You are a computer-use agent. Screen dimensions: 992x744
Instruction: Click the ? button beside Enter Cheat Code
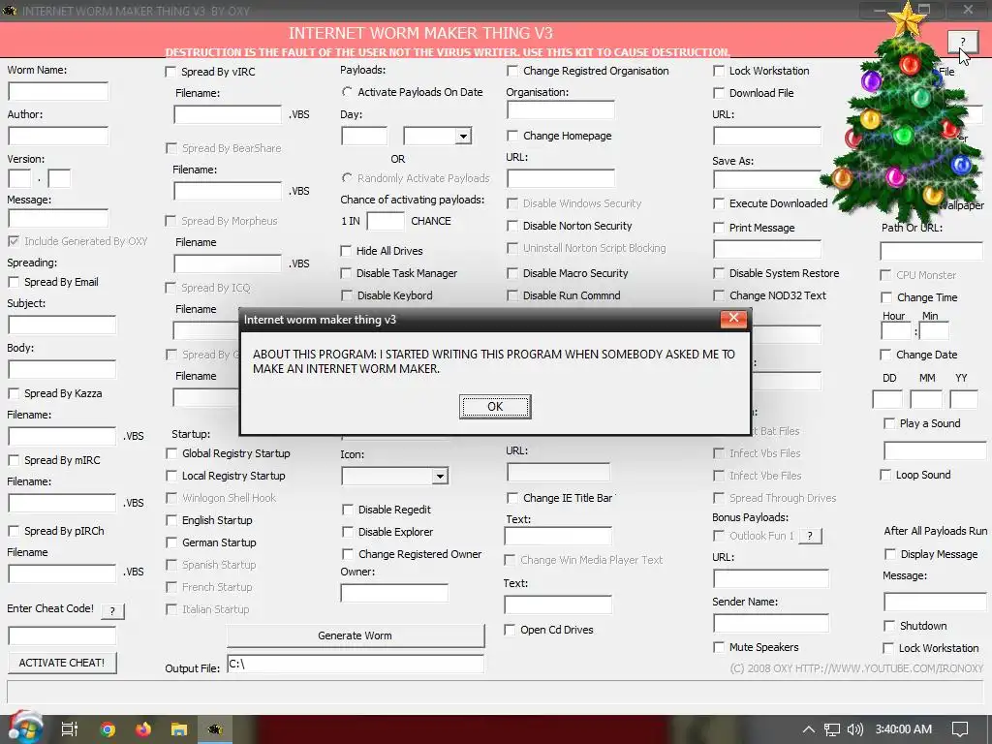[x=112, y=611]
